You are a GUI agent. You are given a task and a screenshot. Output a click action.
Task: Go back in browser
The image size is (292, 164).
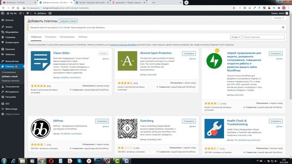pyautogui.click(x=3, y=8)
